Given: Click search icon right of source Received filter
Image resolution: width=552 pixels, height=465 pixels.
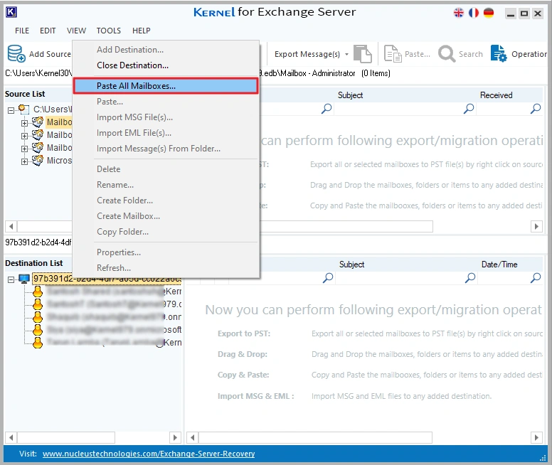Looking at the screenshot, I should pyautogui.click(x=536, y=108).
